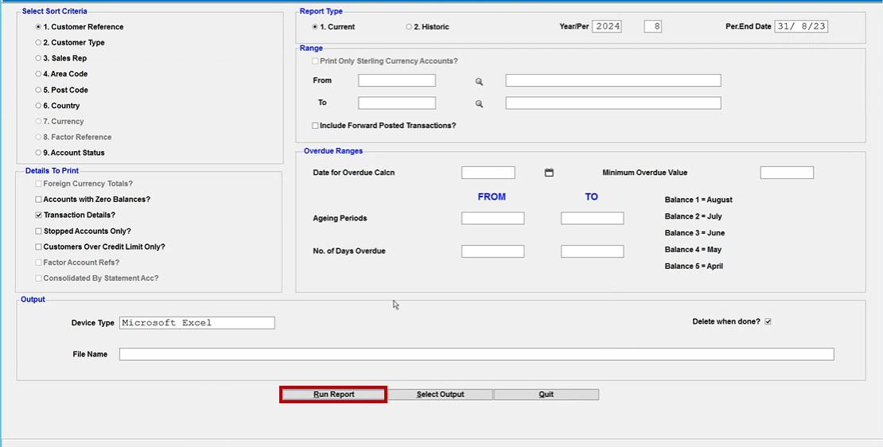Tick Stopped Accounts Only checkbox
The height and width of the screenshot is (447, 883).
click(84, 231)
